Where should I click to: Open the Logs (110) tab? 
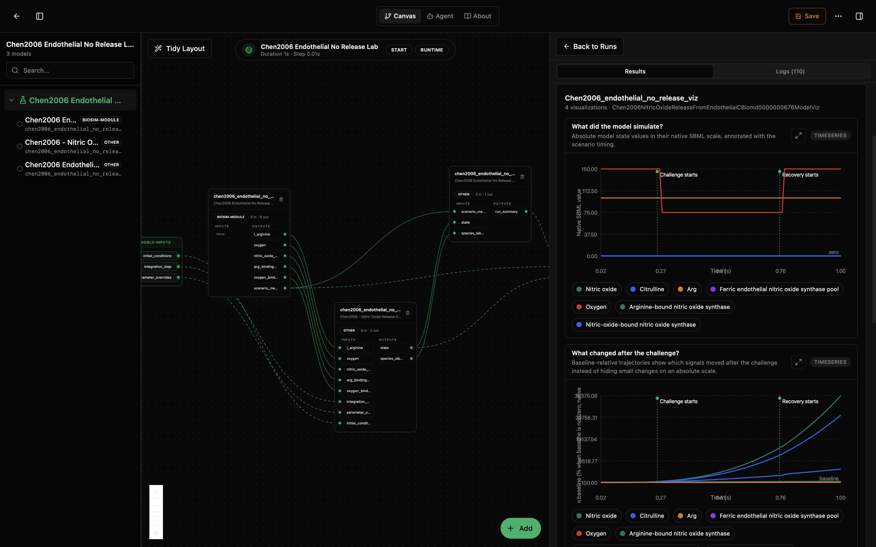790,71
